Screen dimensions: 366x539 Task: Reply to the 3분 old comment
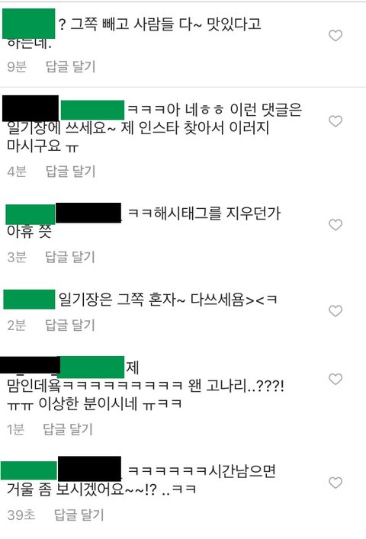tap(70, 257)
